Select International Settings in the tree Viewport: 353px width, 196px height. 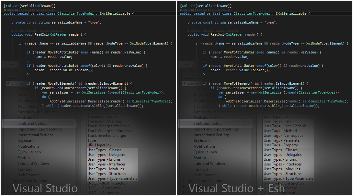pos(35,135)
